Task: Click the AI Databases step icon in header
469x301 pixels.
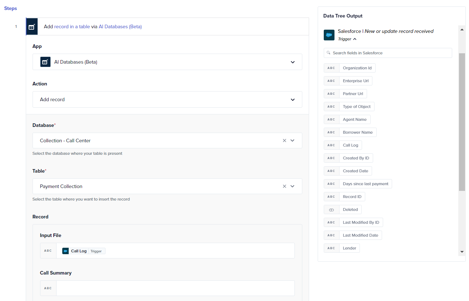Action: coord(32,26)
